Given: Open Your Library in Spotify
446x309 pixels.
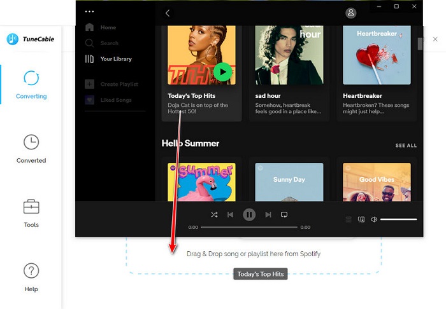Looking at the screenshot, I should coord(116,58).
